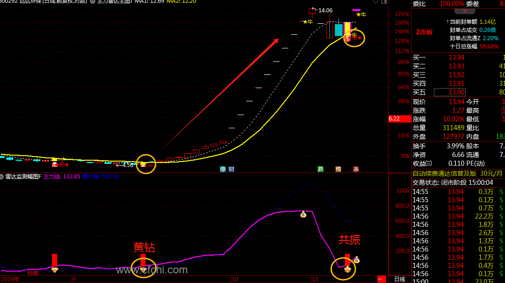Click the 外盘 127977 value
The height and width of the screenshot is (283, 505).
tap(453, 136)
